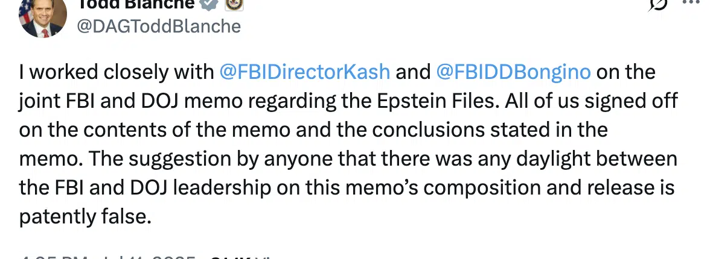Click the verified checkmark badge
710x259 pixels.
click(x=209, y=4)
